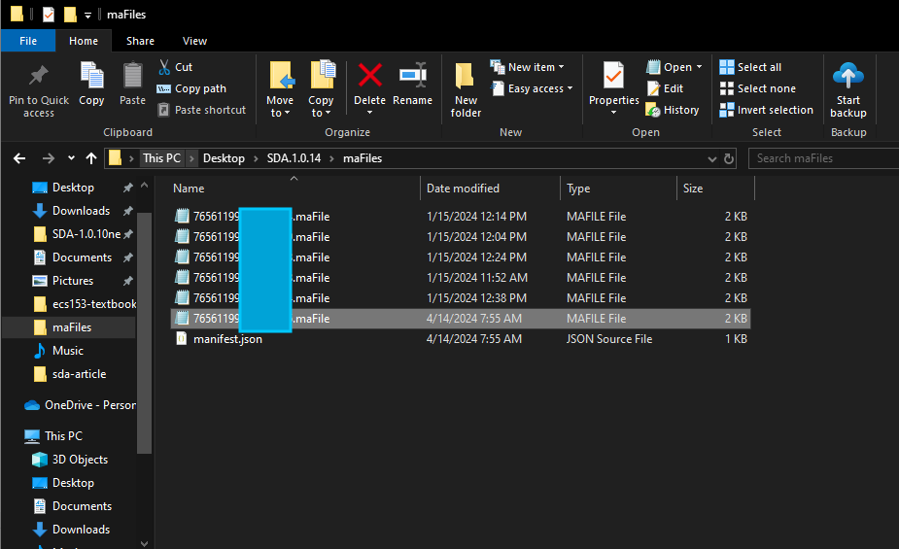Switch to the Home ribbon tab

(84, 41)
